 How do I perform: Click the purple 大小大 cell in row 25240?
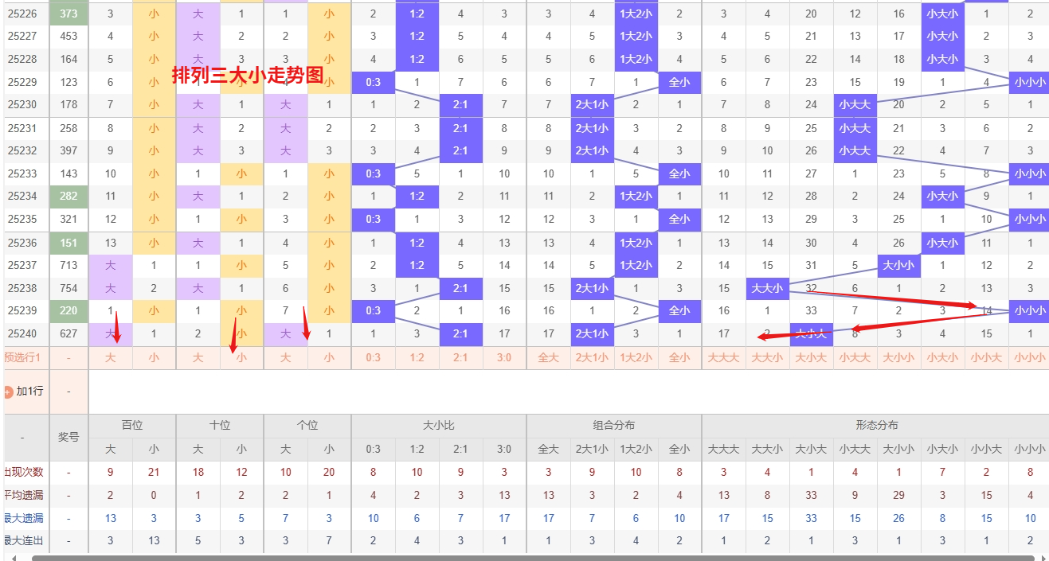(x=811, y=334)
